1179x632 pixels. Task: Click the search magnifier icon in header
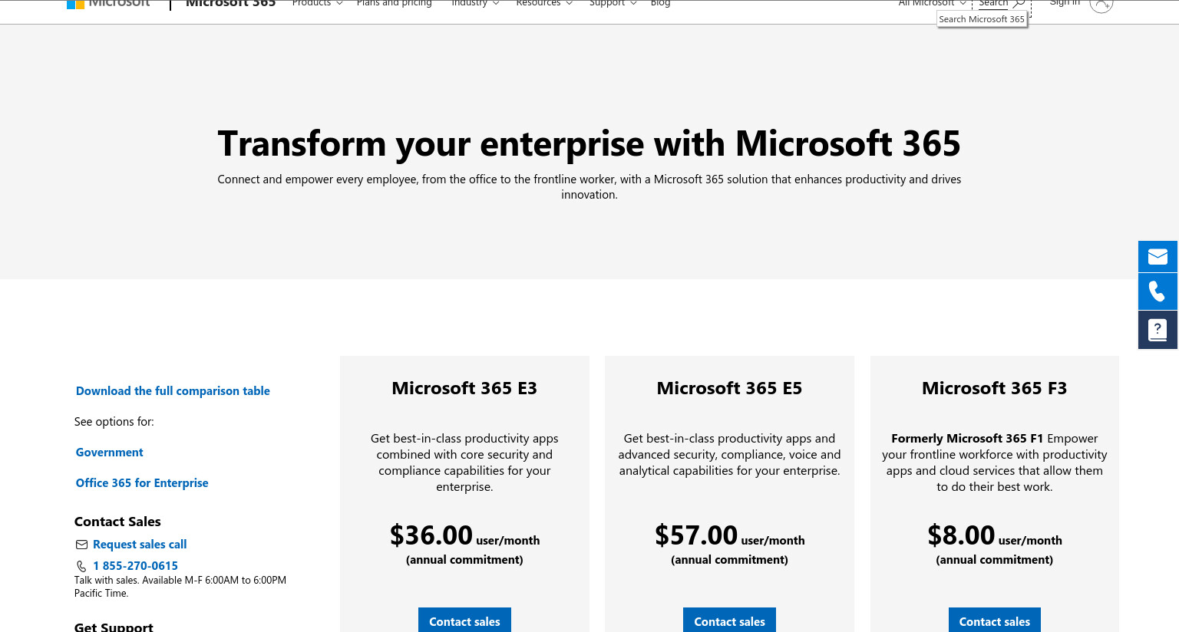pos(1019,4)
